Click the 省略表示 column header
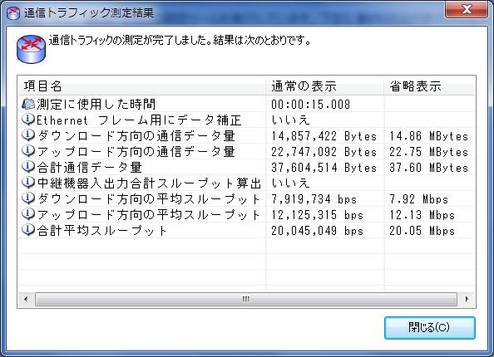This screenshot has height=357, width=494. click(x=429, y=86)
